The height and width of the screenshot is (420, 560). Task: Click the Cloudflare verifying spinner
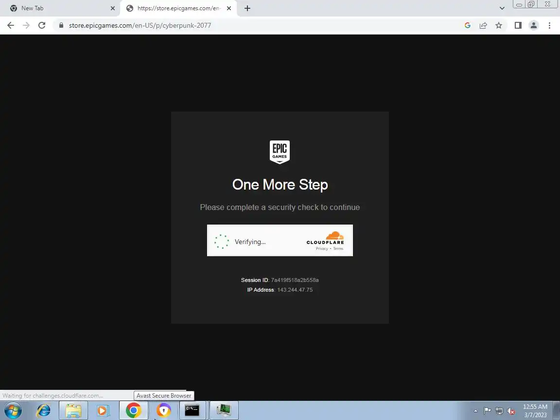[222, 242]
